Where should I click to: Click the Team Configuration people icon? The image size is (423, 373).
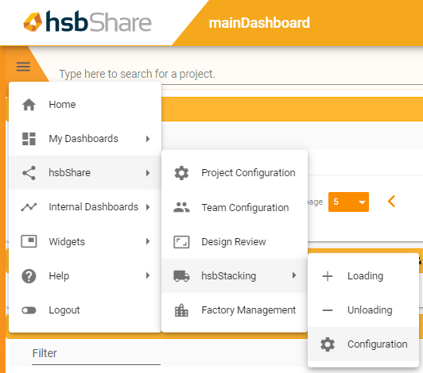pos(181,207)
